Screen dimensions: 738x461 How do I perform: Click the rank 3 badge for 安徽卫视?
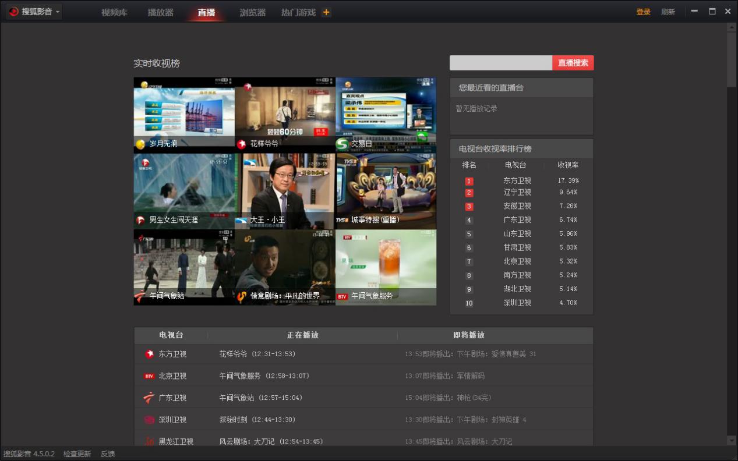coord(469,207)
